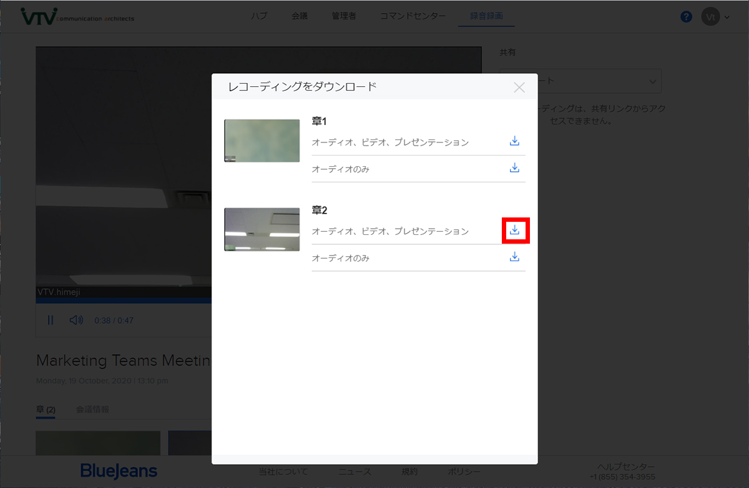Screen dimensions: 749x488
Task: Select the chapter 1 thumbnail in dialog
Action: pyautogui.click(x=262, y=141)
